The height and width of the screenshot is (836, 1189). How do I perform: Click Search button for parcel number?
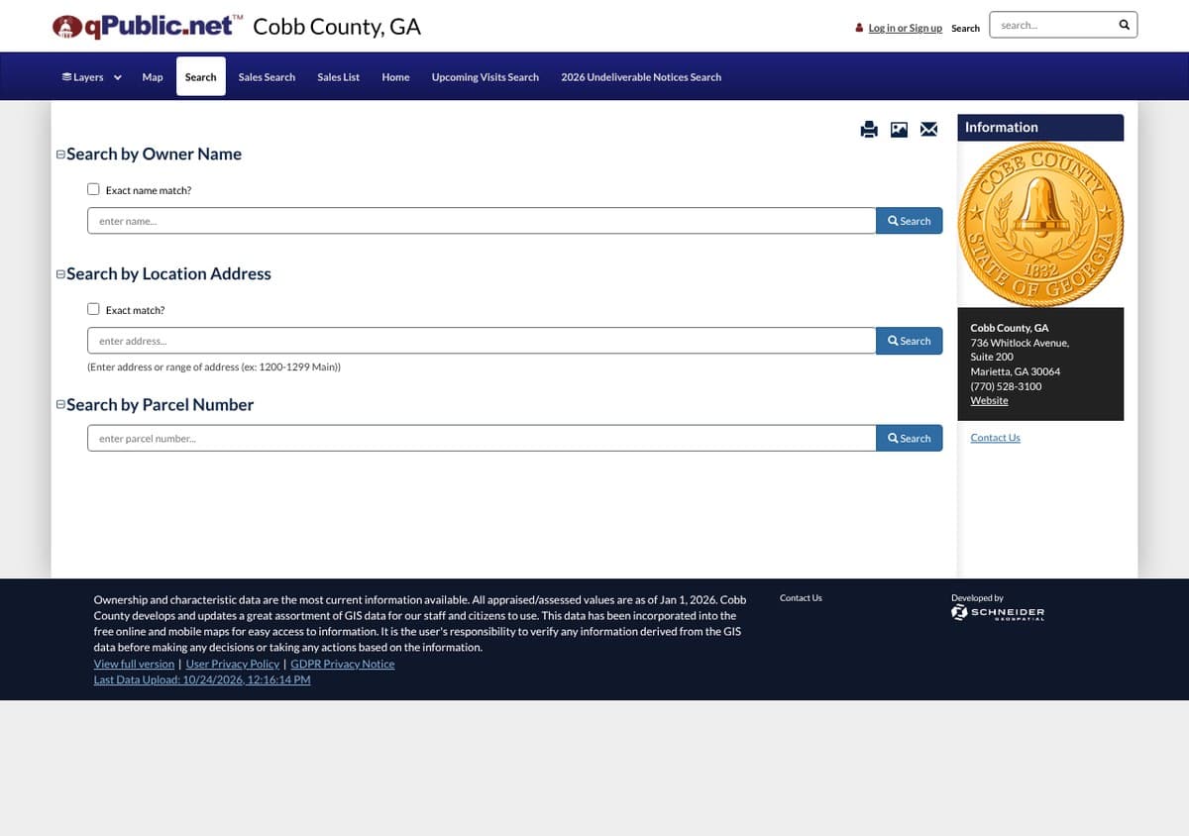tap(910, 438)
